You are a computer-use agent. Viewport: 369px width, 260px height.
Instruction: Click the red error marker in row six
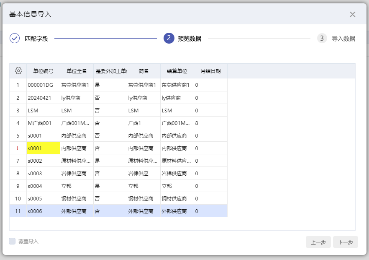coord(18,148)
